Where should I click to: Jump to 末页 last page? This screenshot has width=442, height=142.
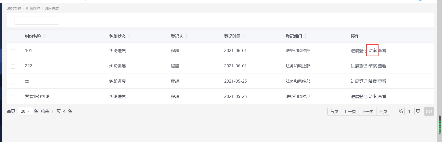383,111
